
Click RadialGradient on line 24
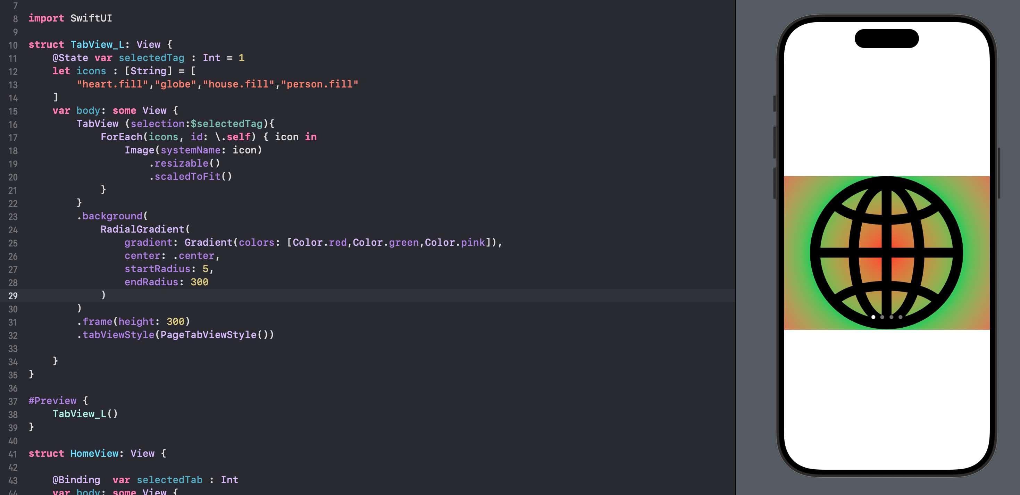tap(142, 229)
